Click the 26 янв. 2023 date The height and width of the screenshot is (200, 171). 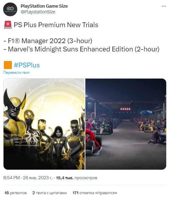point(38,178)
